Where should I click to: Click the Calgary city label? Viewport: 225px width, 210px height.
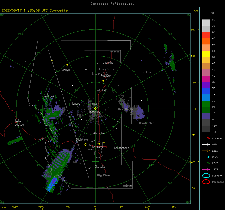pyautogui.click(x=97, y=147)
